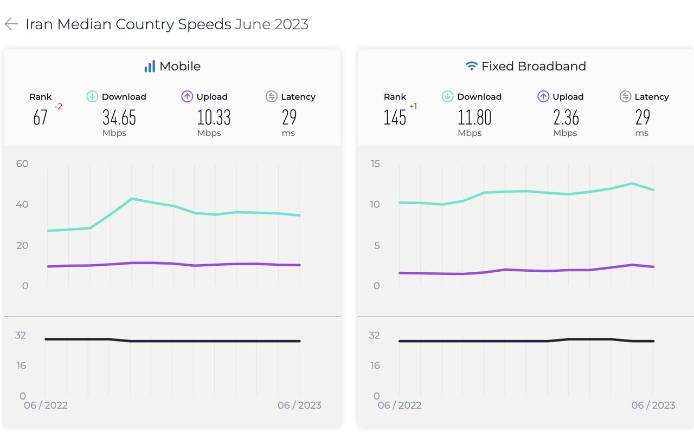Click the back arrow beside the title
Image resolution: width=694 pixels, height=432 pixels.
click(11, 24)
